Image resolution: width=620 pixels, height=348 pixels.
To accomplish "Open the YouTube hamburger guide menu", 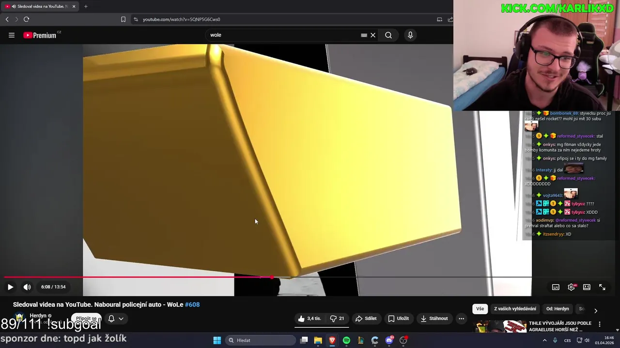I will click(x=12, y=35).
